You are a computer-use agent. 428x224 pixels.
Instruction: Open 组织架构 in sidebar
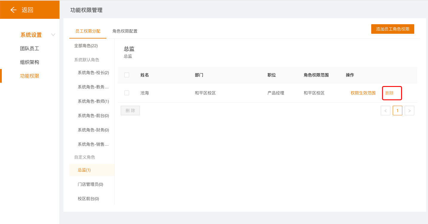click(30, 62)
